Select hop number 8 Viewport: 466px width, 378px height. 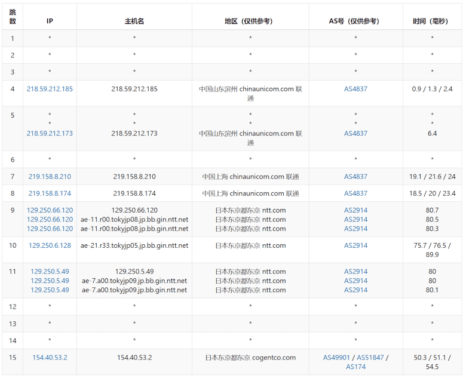click(x=13, y=193)
